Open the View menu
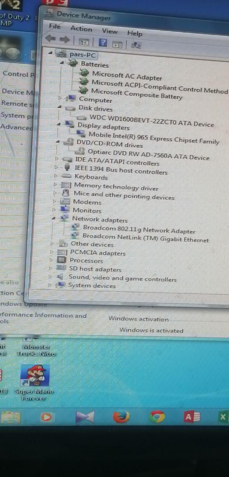Image resolution: width=229 pixels, height=477 pixels. coord(110,31)
